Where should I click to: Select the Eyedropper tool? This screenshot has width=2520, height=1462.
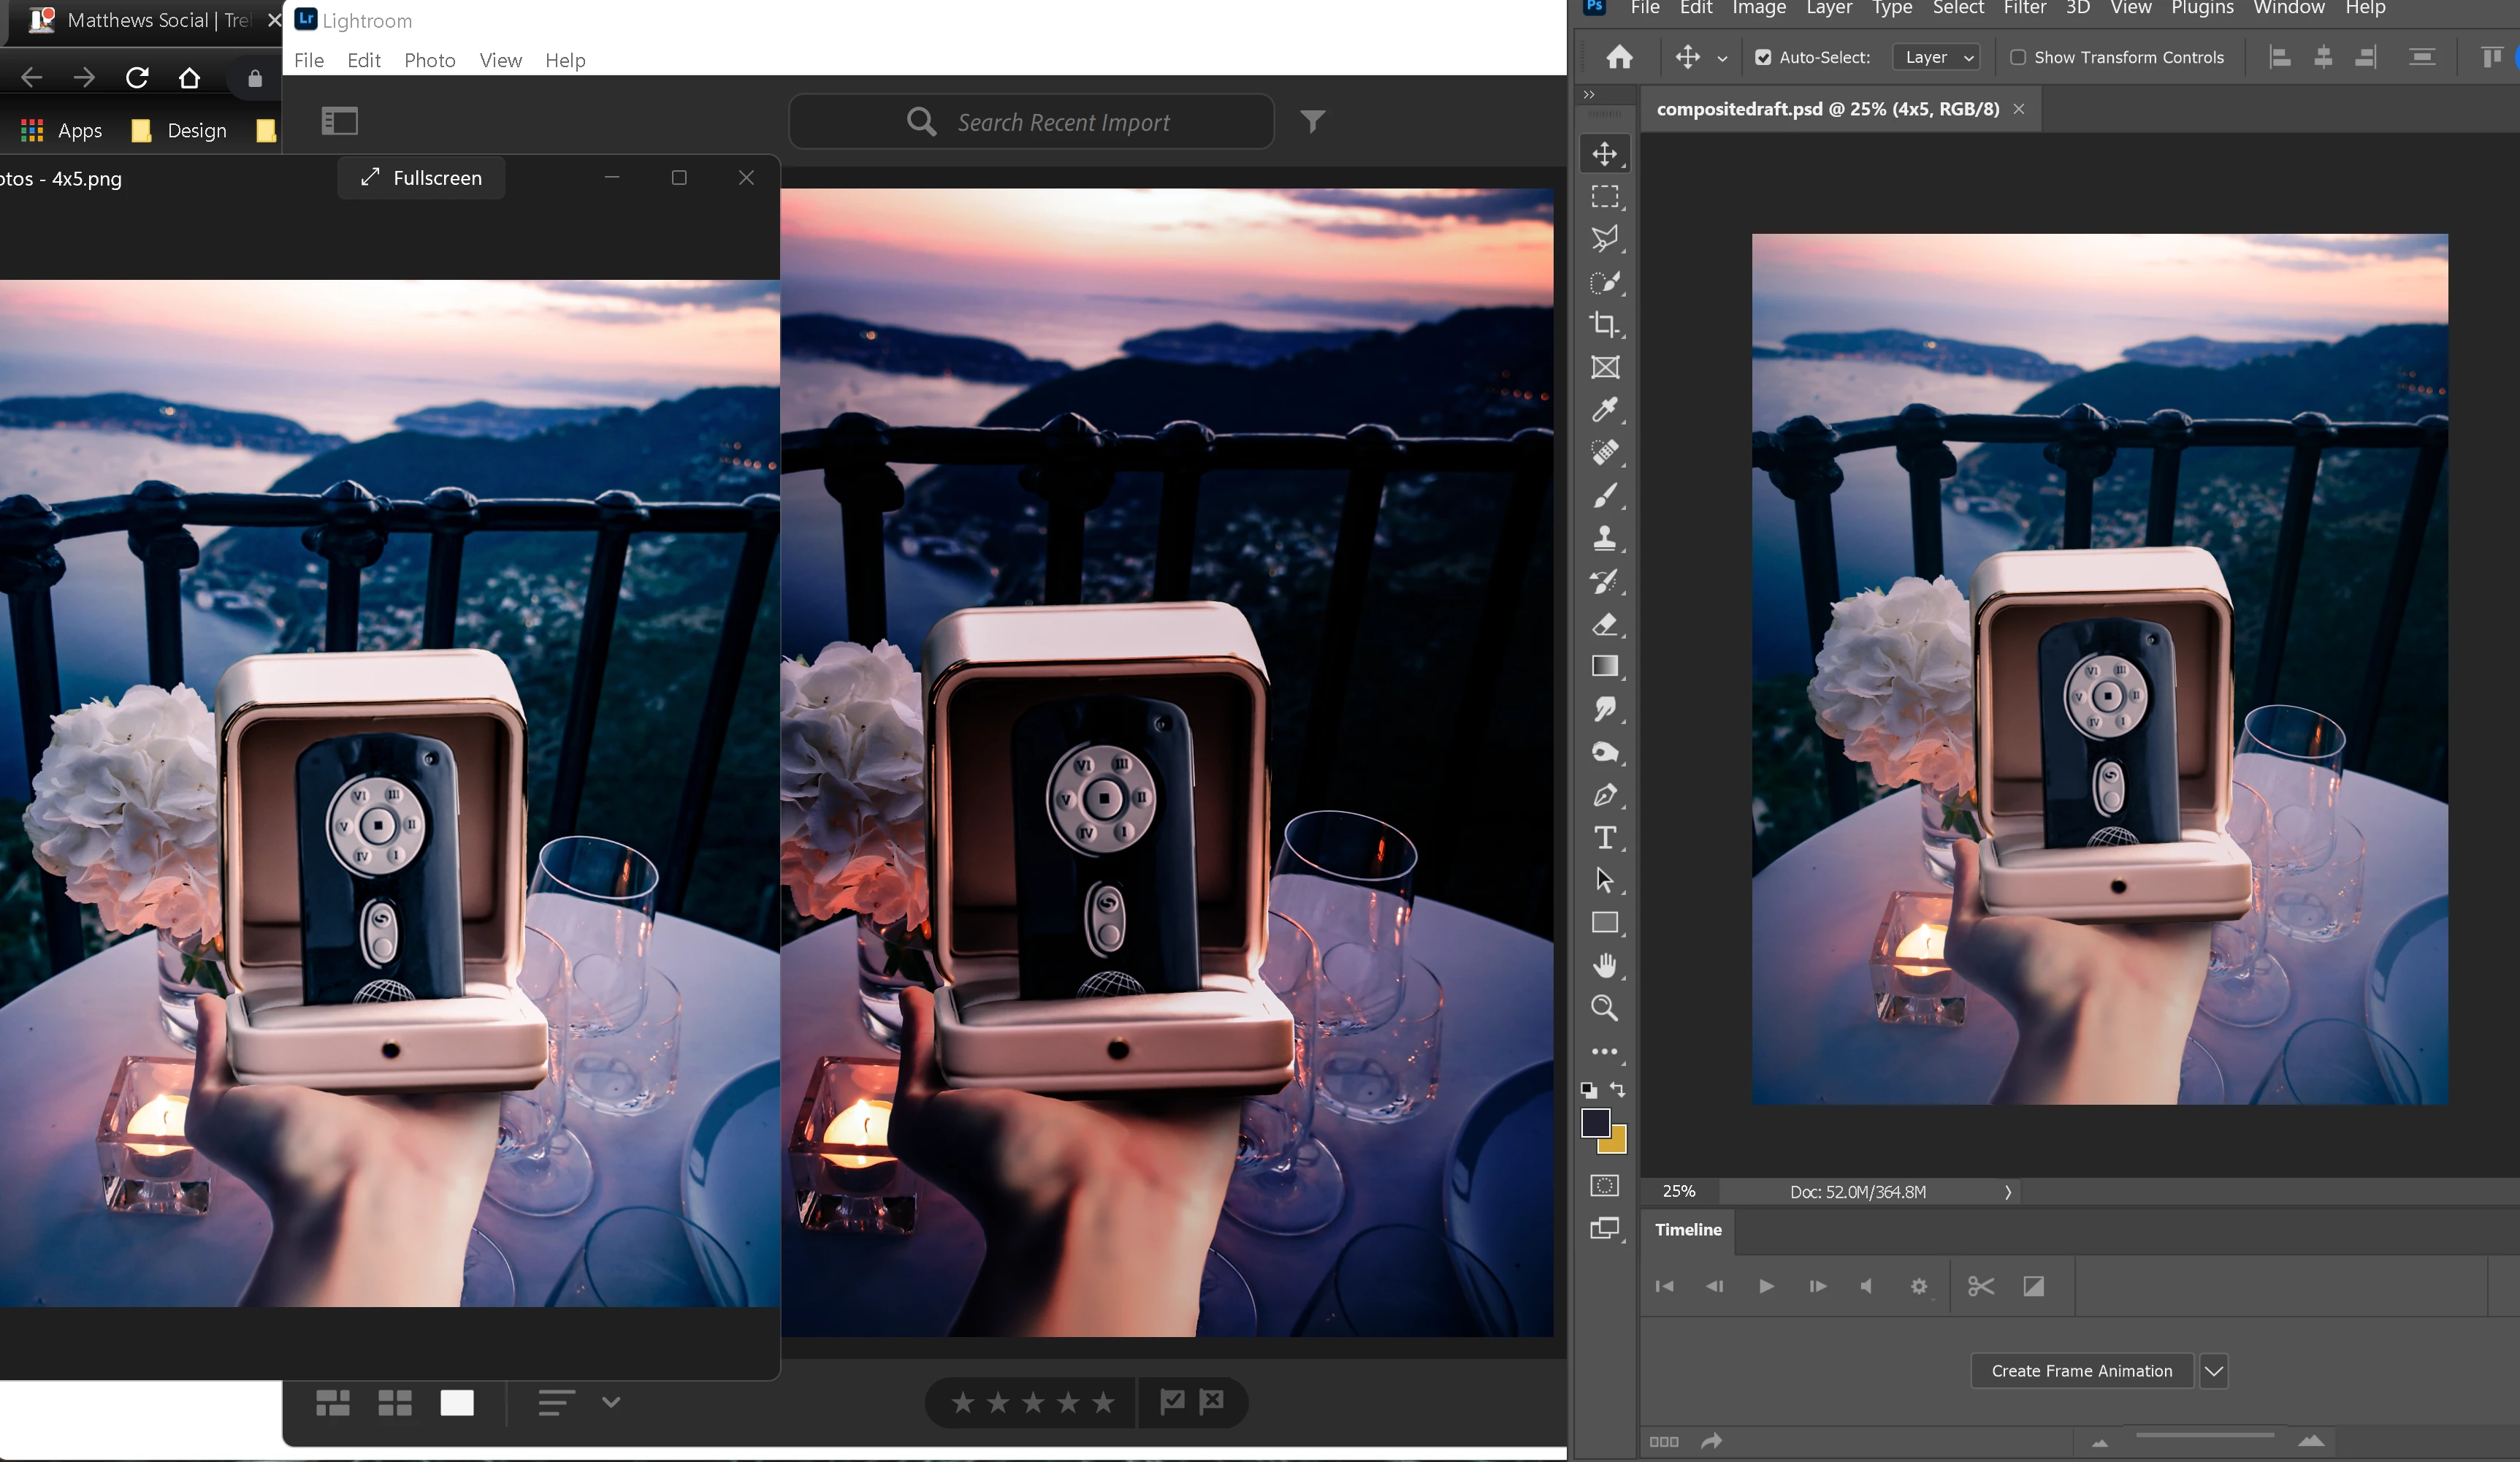point(1604,409)
